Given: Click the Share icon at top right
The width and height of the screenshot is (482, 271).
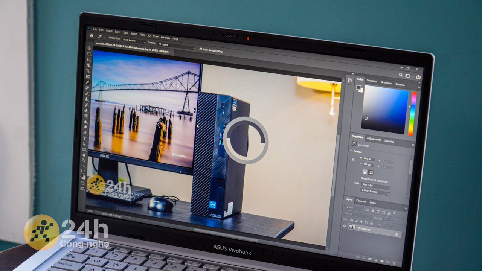Looking at the screenshot, I should [418, 77].
